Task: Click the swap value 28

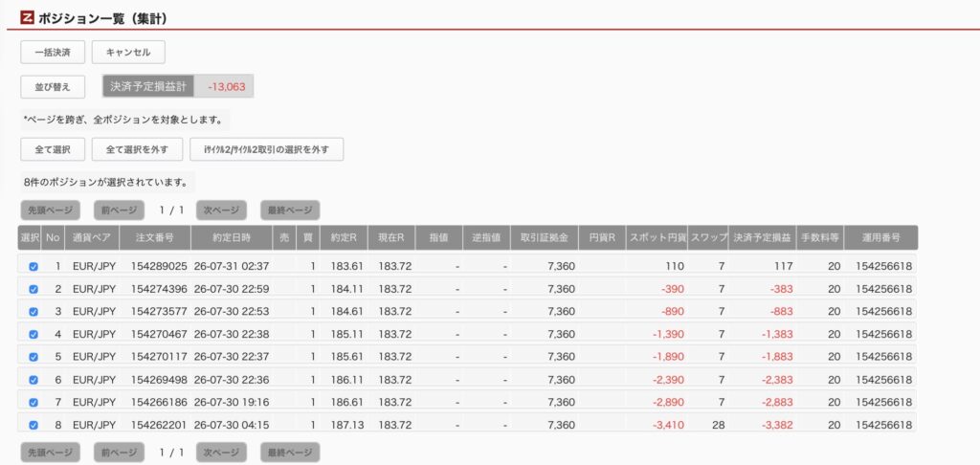Action: click(x=718, y=425)
